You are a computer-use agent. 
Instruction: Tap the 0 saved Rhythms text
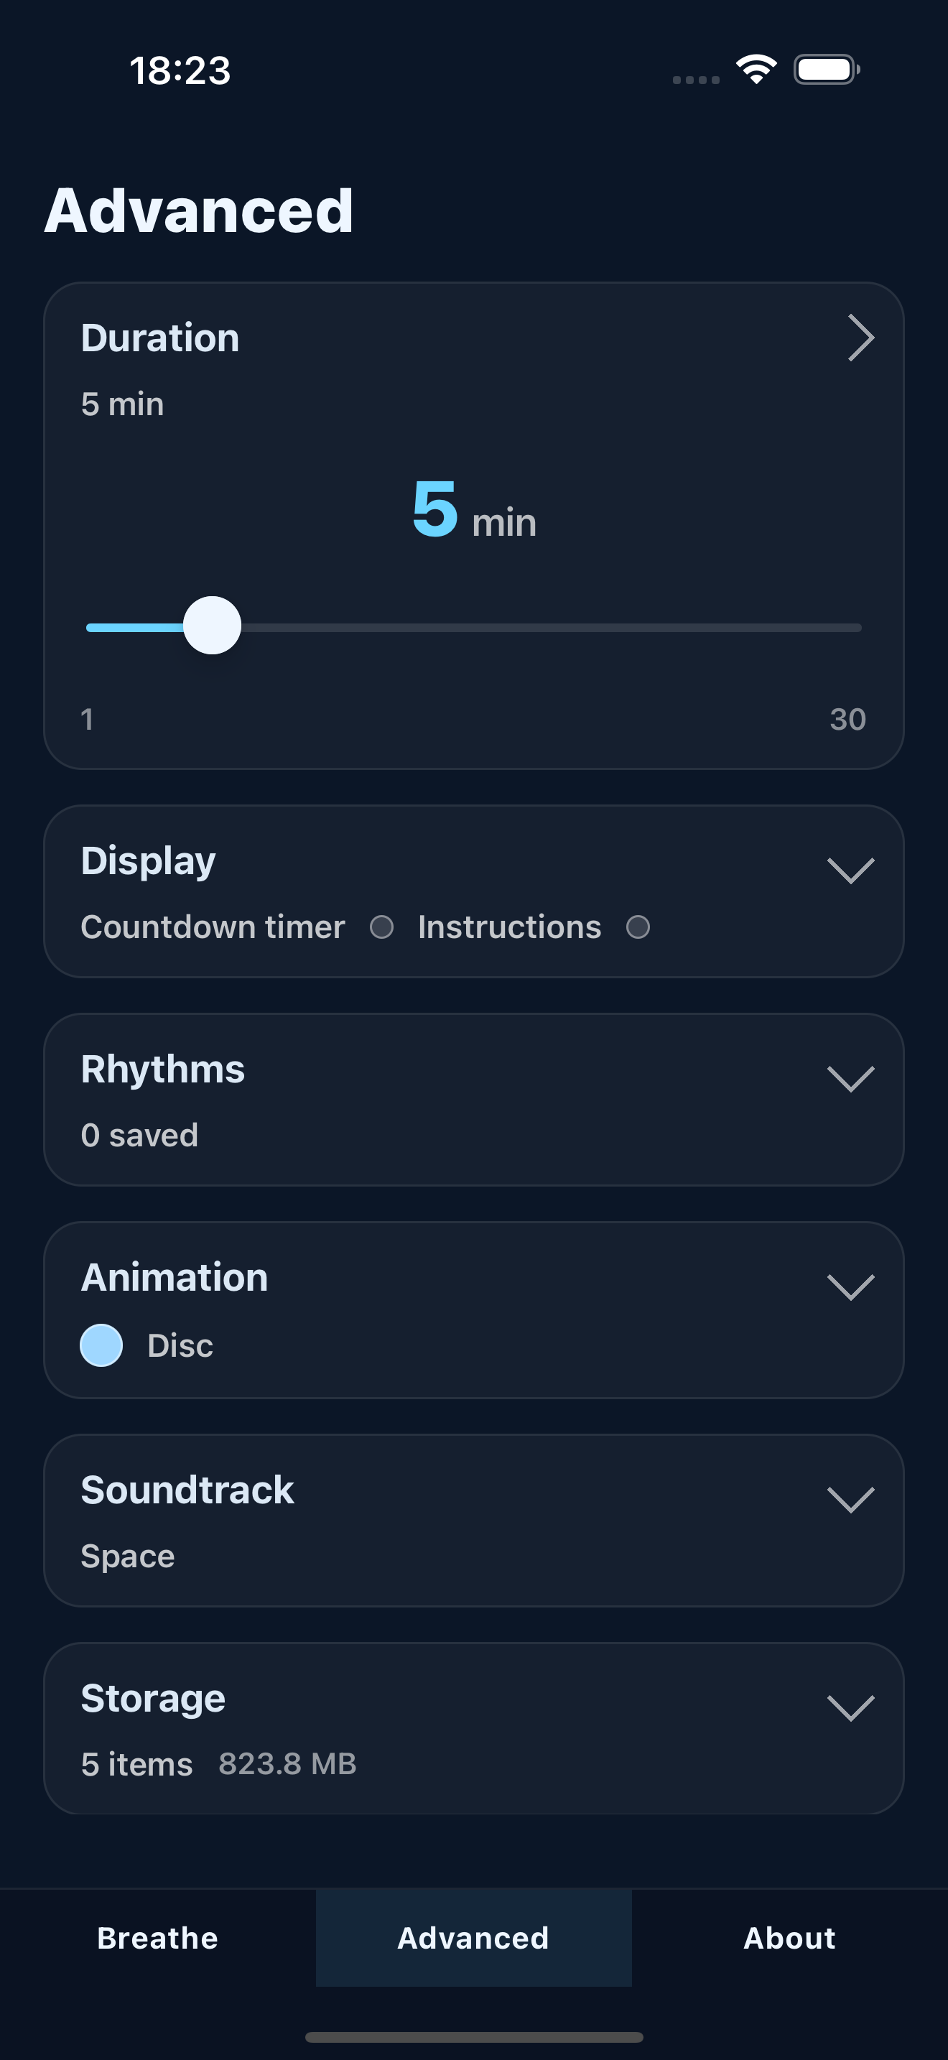click(x=140, y=1135)
